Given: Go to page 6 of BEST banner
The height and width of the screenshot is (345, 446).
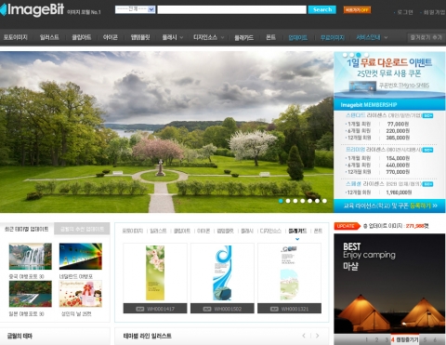Looking at the screenshot, I should point(435,340).
